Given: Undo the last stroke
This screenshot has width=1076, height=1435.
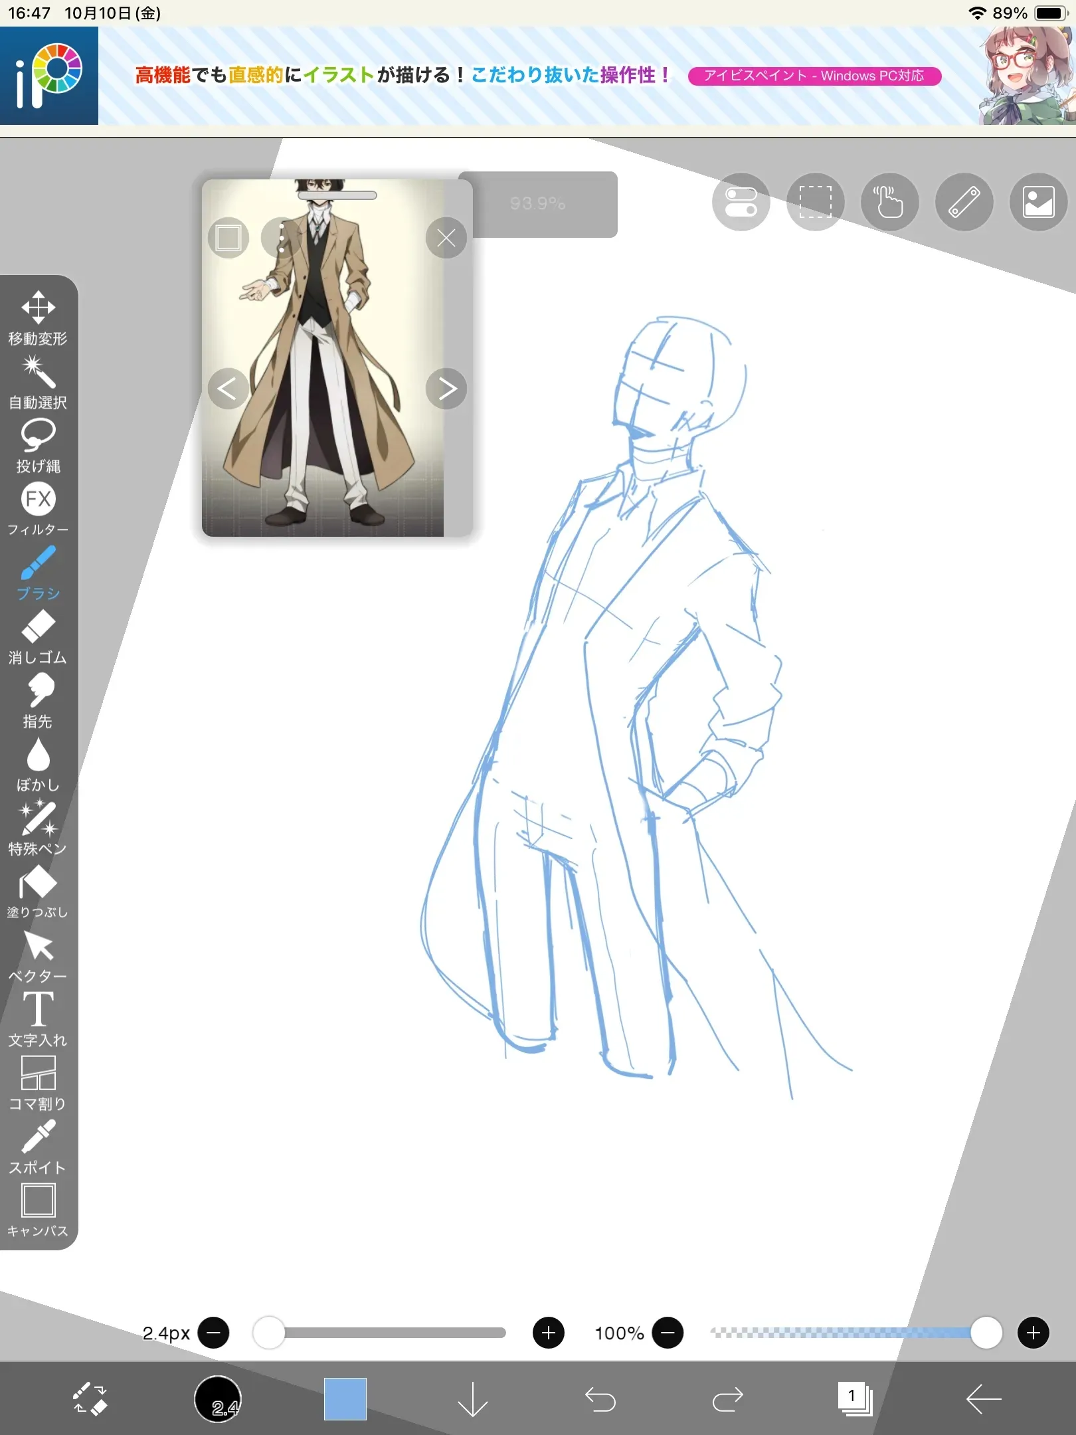Looking at the screenshot, I should pos(600,1399).
